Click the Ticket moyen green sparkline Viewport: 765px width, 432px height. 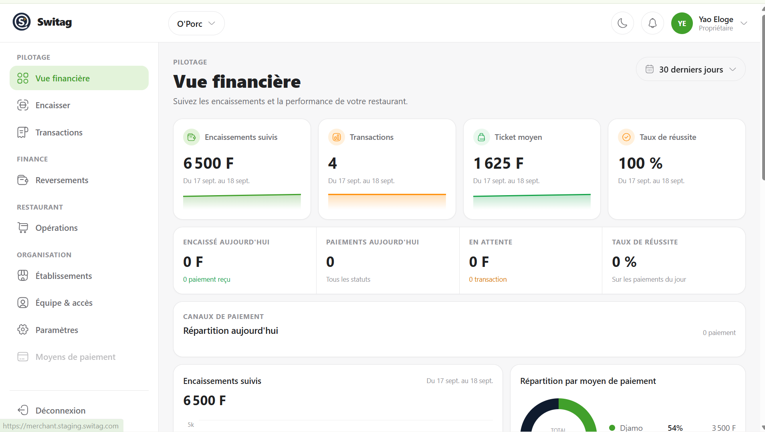(532, 200)
